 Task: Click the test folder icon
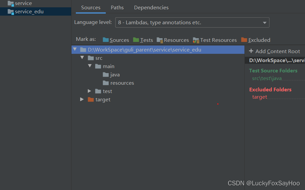[x=98, y=91]
